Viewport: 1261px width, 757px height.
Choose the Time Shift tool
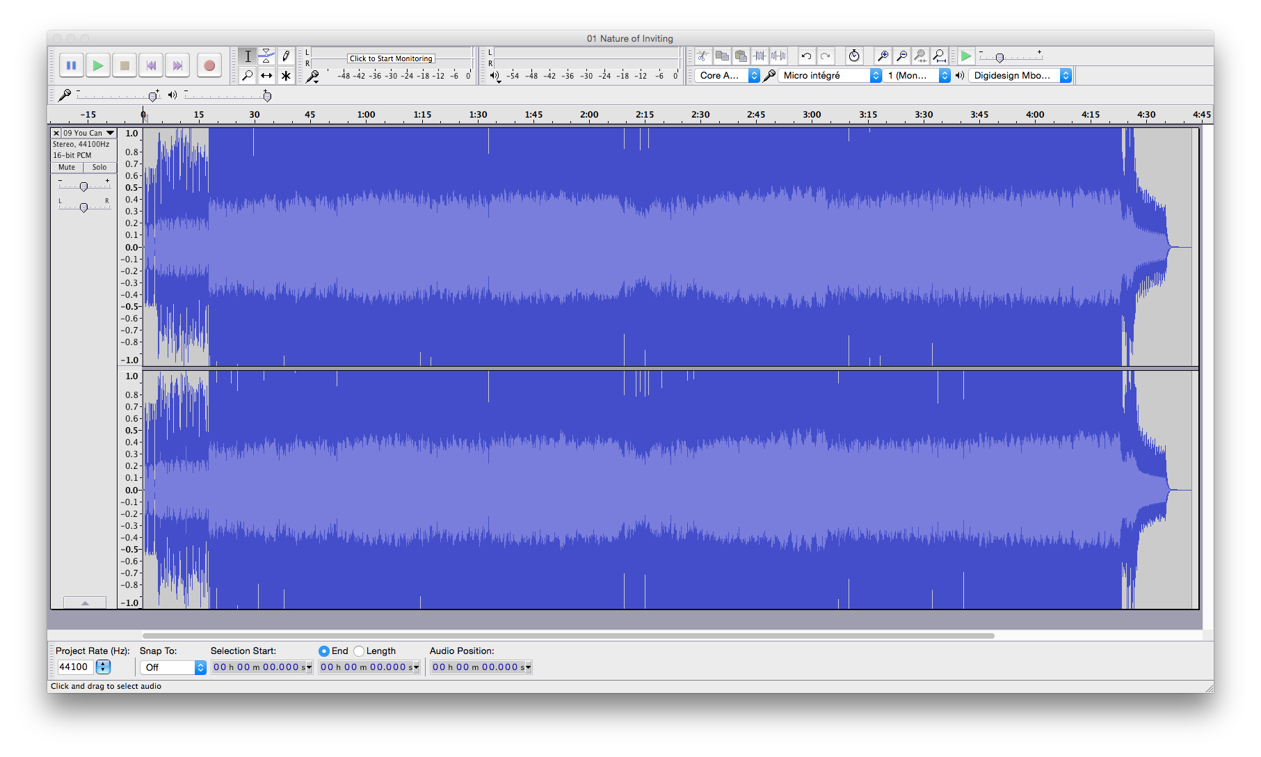266,75
